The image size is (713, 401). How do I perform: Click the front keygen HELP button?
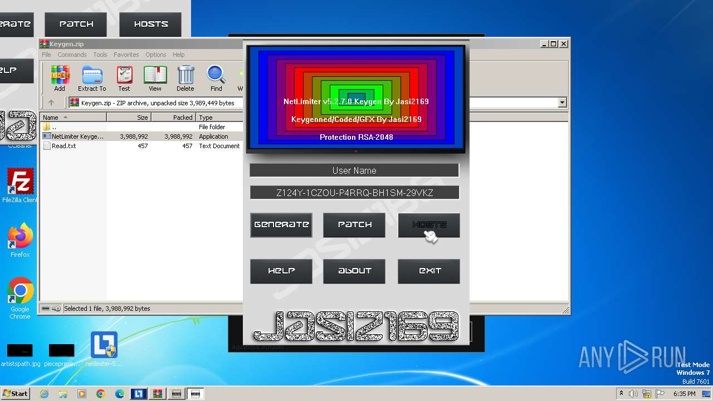point(281,271)
